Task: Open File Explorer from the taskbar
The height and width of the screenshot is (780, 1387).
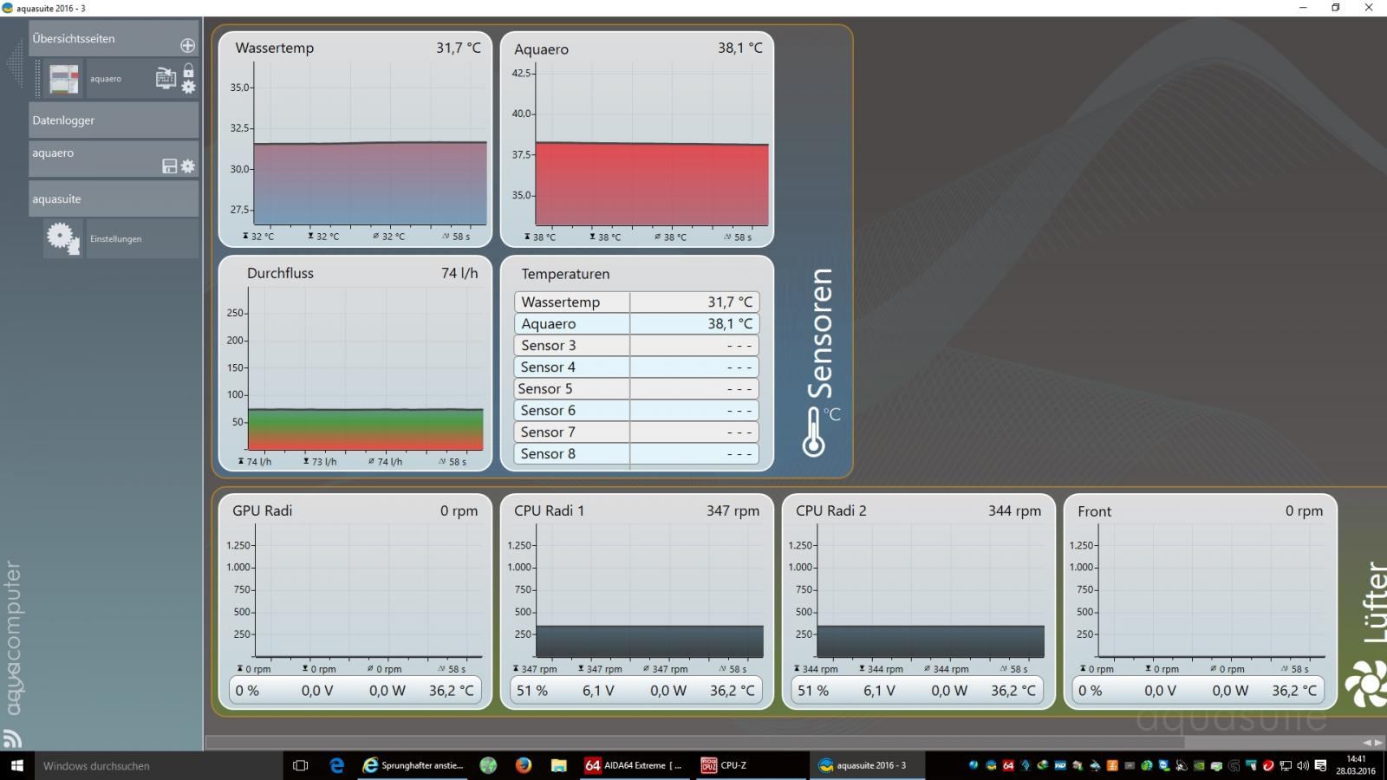Action: (x=559, y=765)
